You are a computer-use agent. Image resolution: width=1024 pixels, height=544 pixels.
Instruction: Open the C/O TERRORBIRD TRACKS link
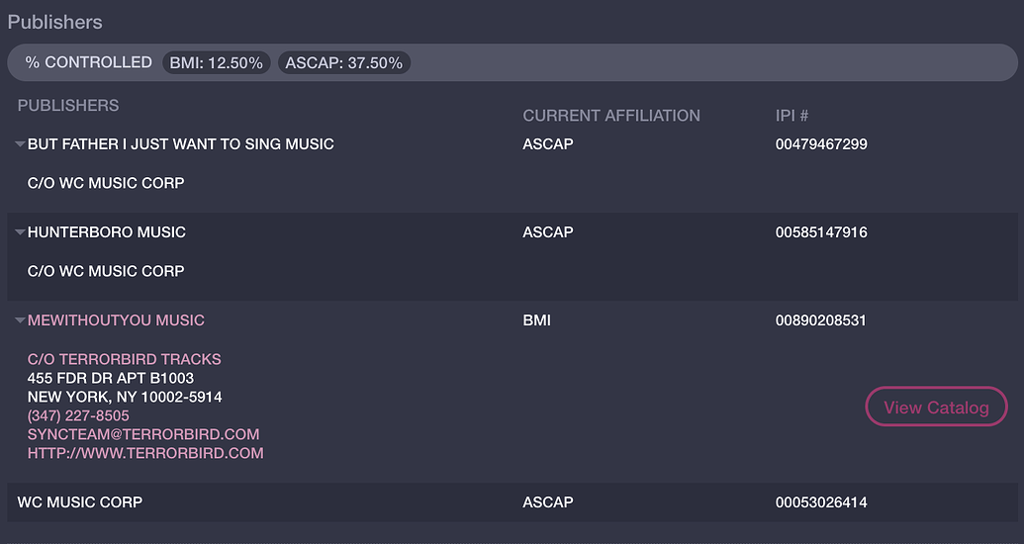tap(125, 359)
